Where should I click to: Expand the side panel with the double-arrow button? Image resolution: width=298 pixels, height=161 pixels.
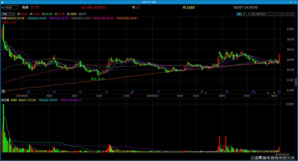[3, 91]
